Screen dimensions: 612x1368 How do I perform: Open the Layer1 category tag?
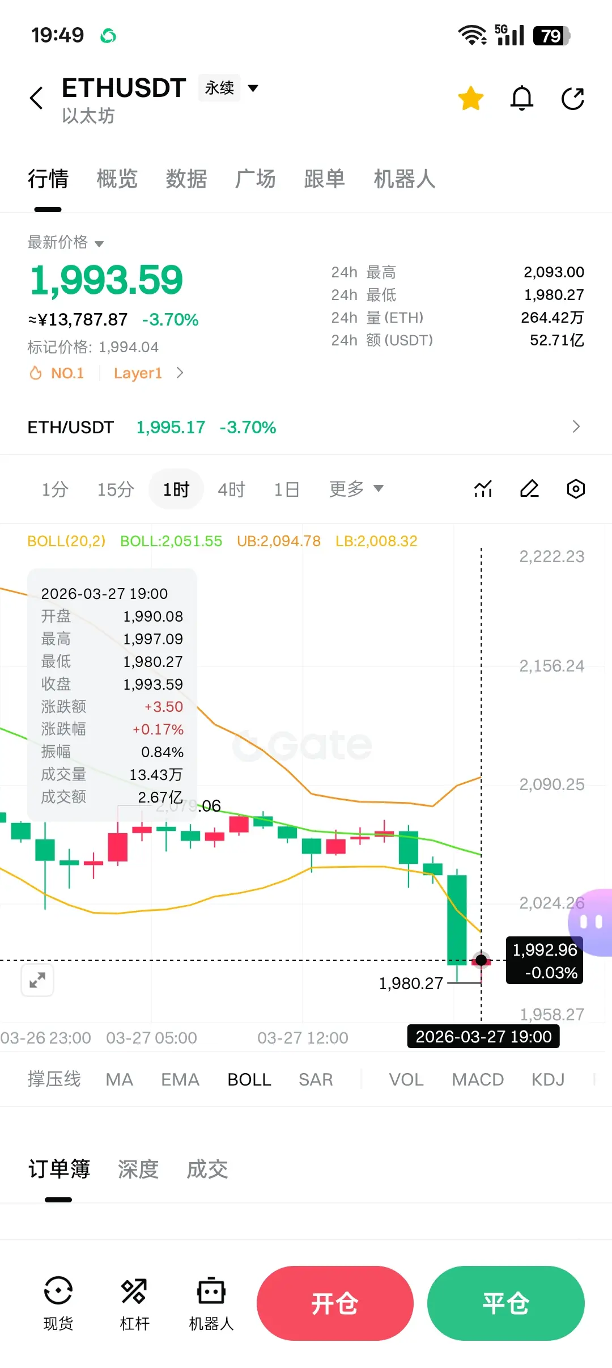point(138,373)
